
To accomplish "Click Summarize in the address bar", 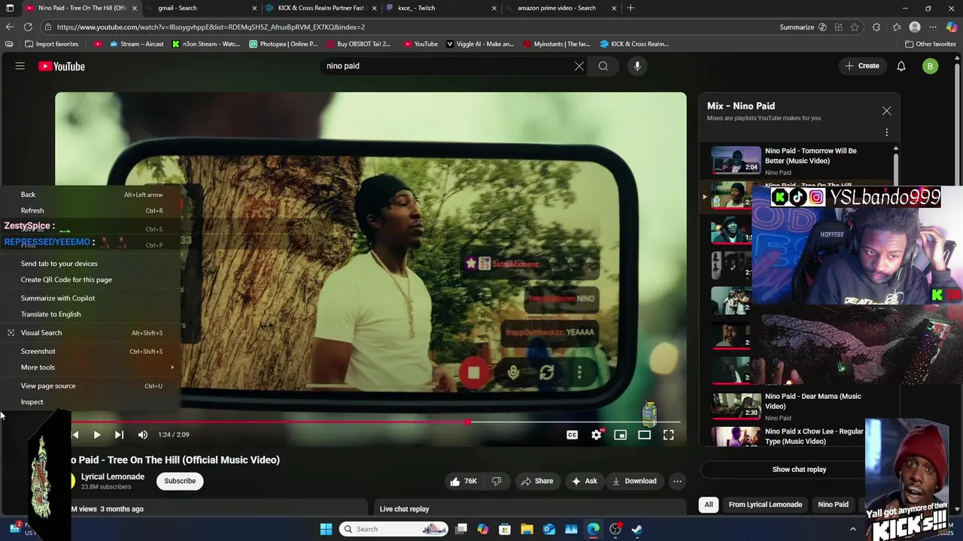I will click(797, 27).
